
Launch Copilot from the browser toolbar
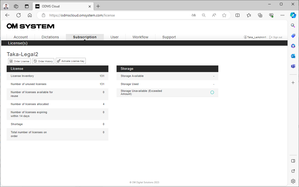293,15
